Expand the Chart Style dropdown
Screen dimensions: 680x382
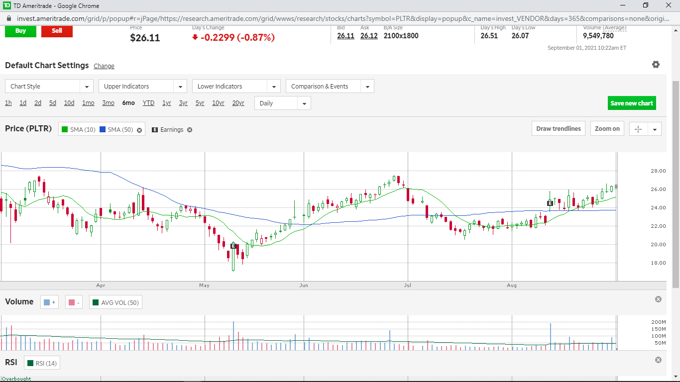49,87
